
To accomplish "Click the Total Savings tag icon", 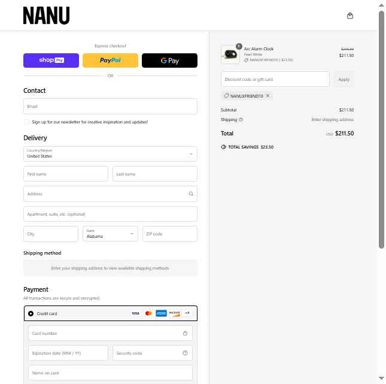I will (x=223, y=147).
